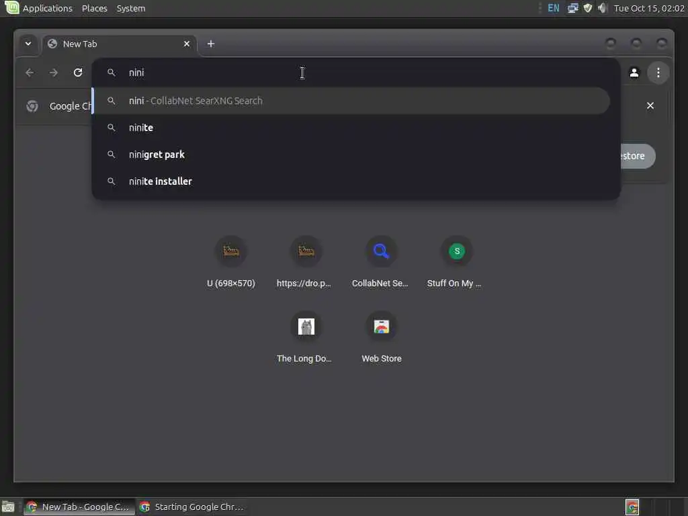Reload the current page
Image resolution: width=688 pixels, height=516 pixels.
pyautogui.click(x=78, y=73)
